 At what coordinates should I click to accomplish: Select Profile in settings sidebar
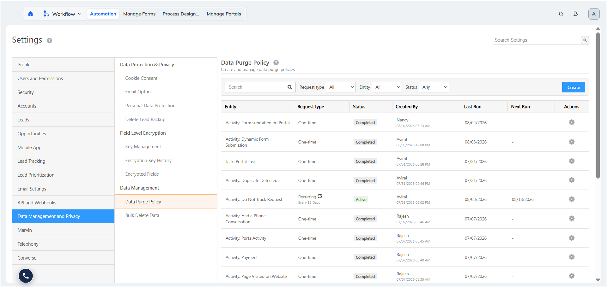click(x=63, y=65)
